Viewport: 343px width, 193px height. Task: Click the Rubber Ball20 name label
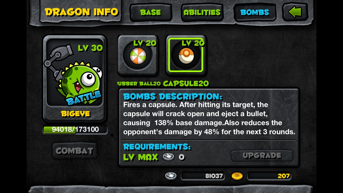(x=139, y=84)
